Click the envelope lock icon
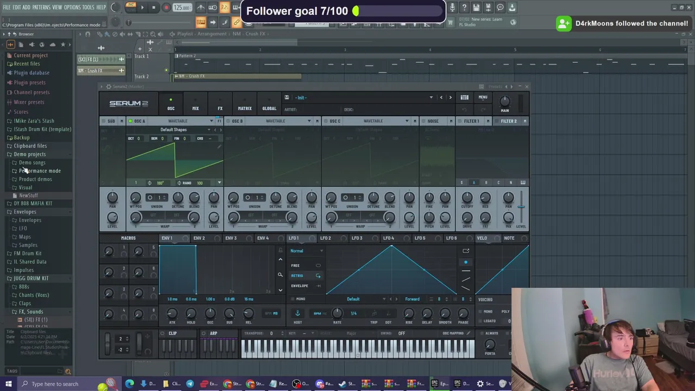Viewport: 695px width, 391px height. pos(280,250)
